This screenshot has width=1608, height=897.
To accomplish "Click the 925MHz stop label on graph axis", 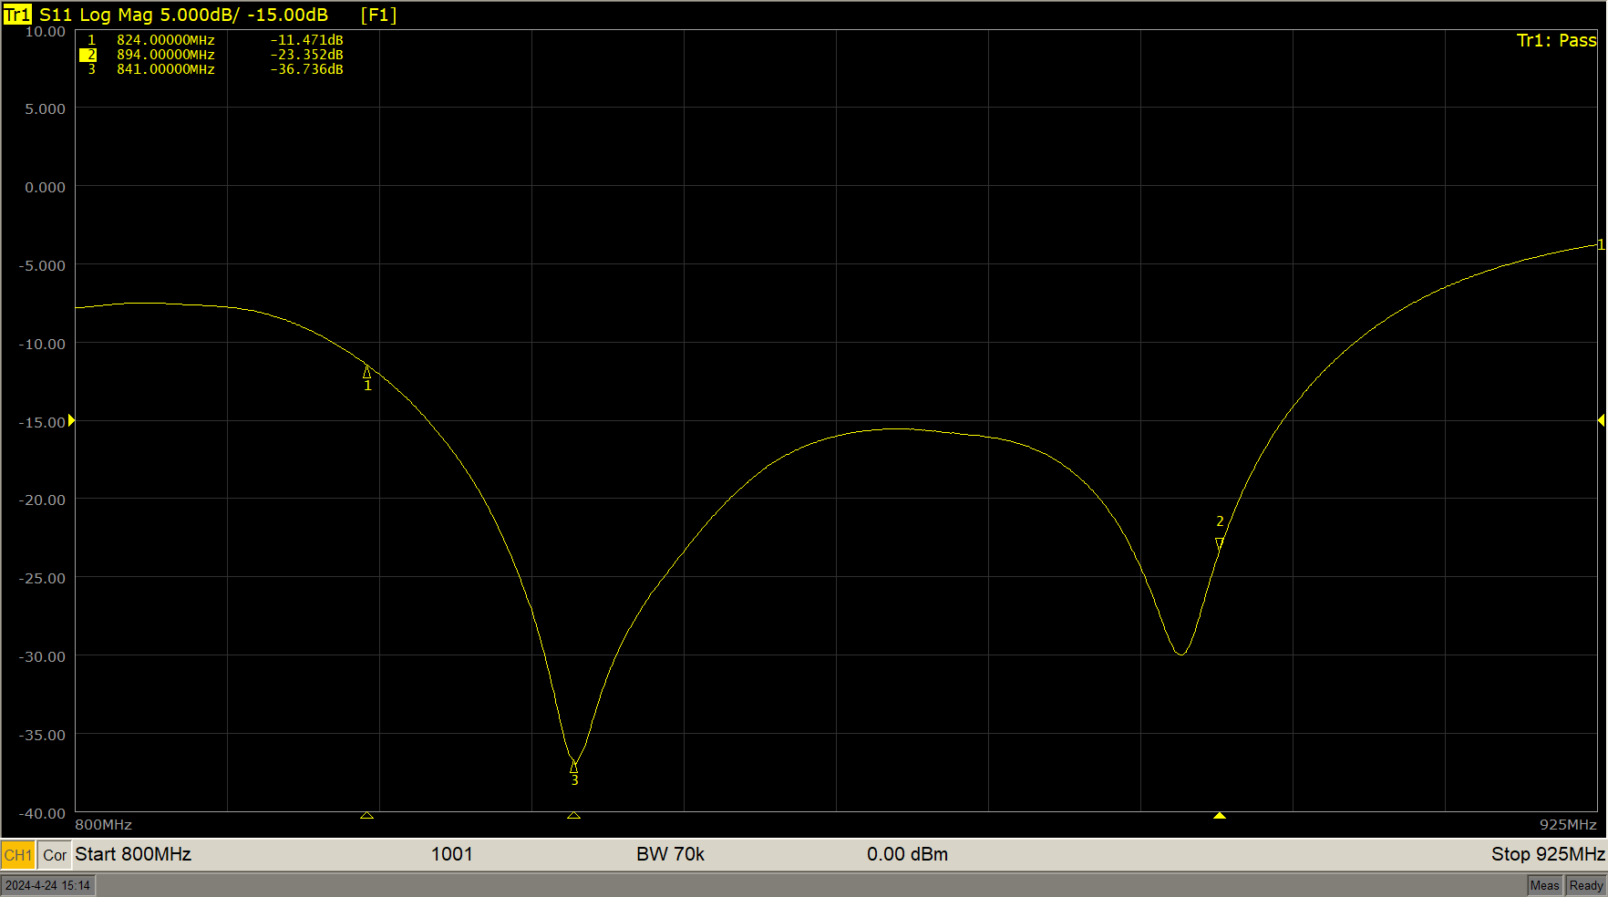I will (x=1568, y=824).
